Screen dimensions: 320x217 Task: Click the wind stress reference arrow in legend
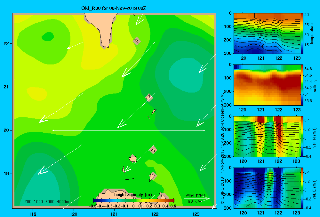pos(197,198)
